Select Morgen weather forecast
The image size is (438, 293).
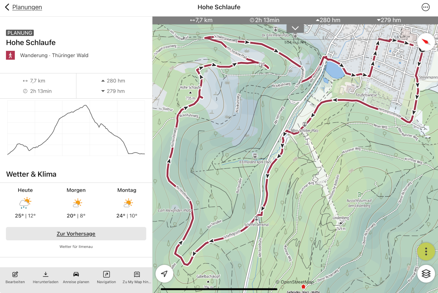(76, 203)
